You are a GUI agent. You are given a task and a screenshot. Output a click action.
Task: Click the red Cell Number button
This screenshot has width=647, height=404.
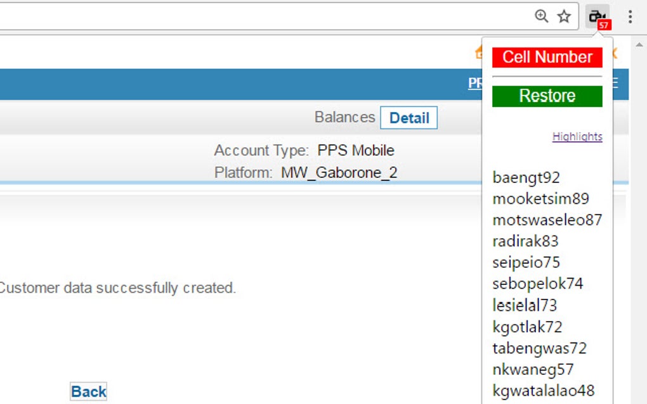click(547, 57)
